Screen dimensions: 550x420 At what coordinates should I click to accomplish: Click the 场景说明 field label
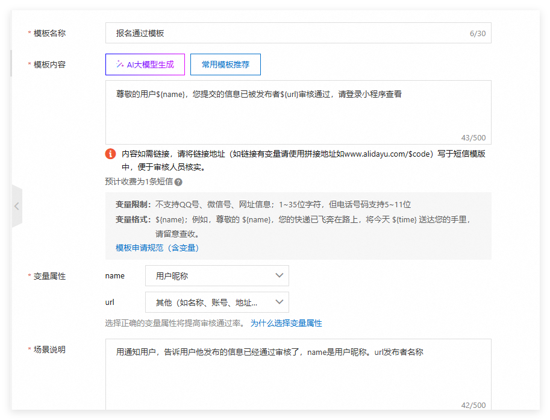[x=49, y=349]
